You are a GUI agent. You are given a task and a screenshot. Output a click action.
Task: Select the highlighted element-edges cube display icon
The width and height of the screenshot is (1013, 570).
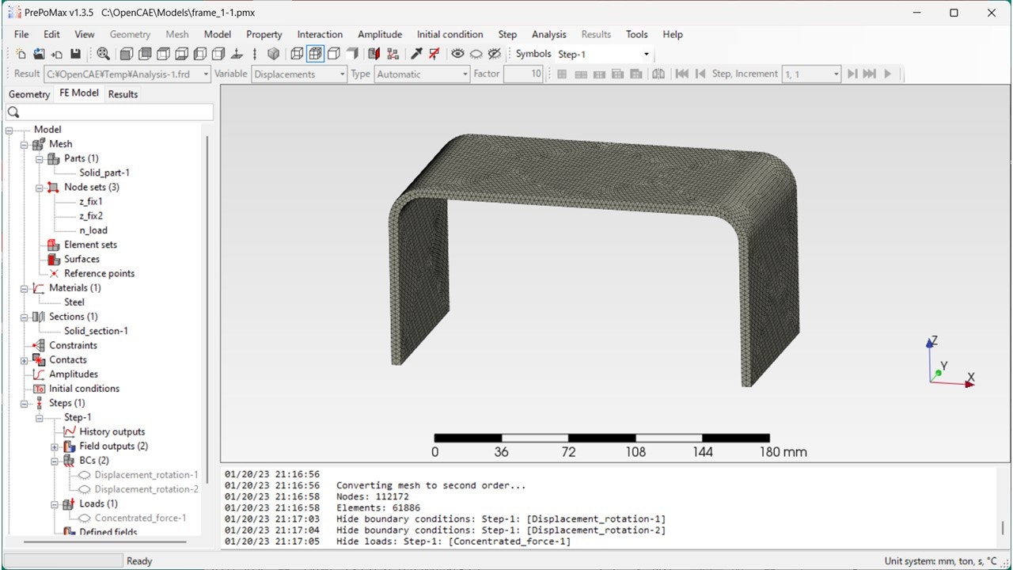(x=315, y=54)
